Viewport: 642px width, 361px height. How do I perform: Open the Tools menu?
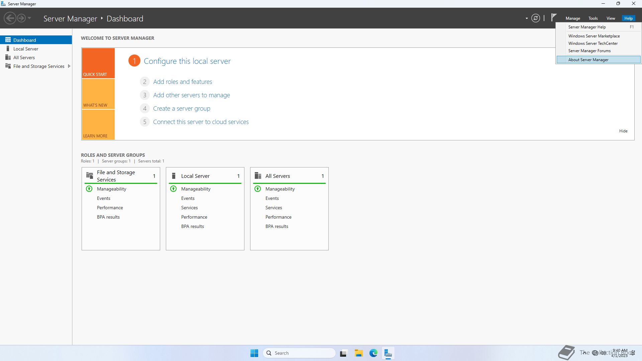pos(593,18)
